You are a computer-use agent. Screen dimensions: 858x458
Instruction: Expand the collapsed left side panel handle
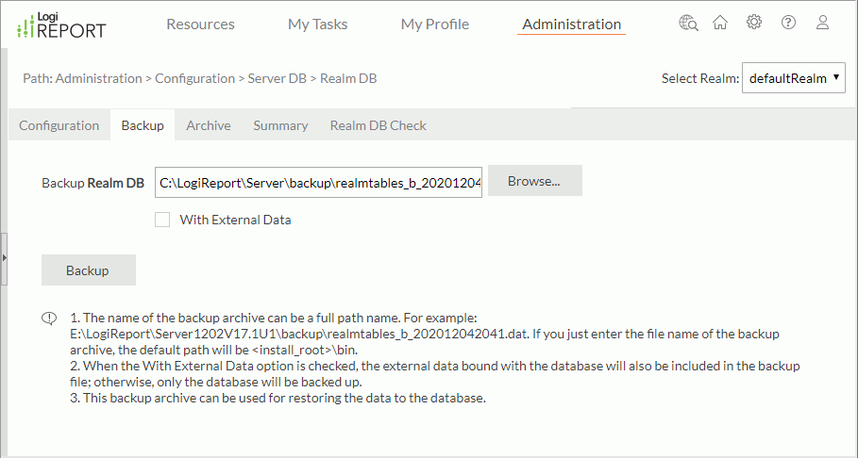pos(4,256)
